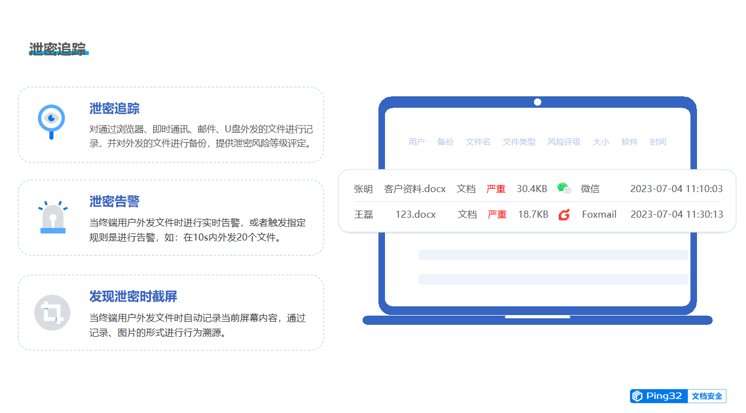This screenshot has width=746, height=413.
Task: Click the magnifier eye icon for 泄密追踪
Action: click(x=51, y=122)
